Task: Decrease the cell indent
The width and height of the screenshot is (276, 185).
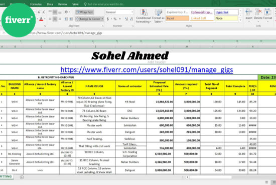Action: pyautogui.click(x=66, y=19)
